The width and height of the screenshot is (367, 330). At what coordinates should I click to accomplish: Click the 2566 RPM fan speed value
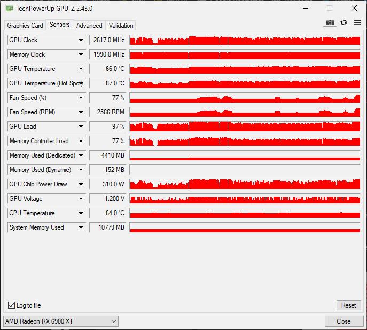point(108,112)
